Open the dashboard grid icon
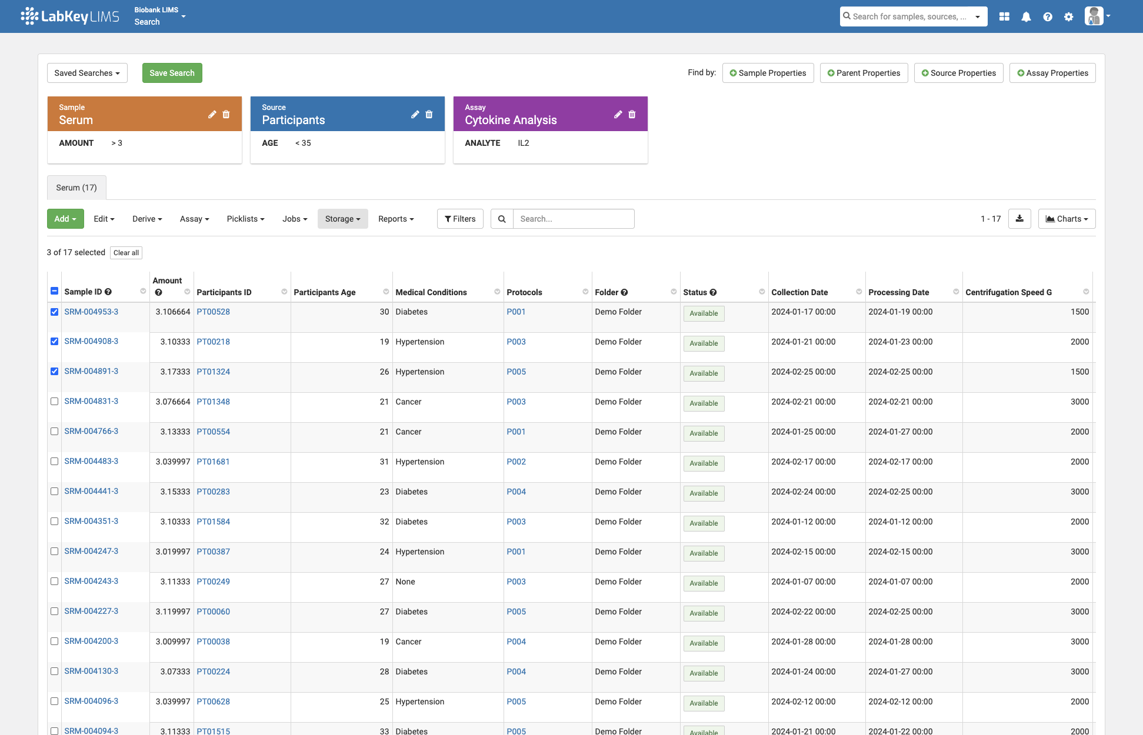The width and height of the screenshot is (1143, 735). (1004, 16)
